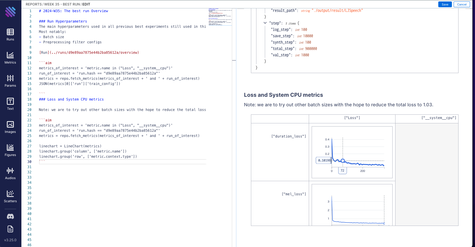Open the Discord community link icon

[x=10, y=216]
